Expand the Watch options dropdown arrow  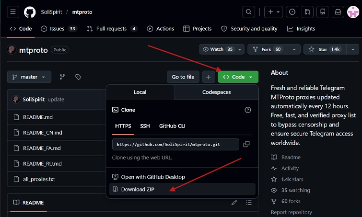[240, 49]
